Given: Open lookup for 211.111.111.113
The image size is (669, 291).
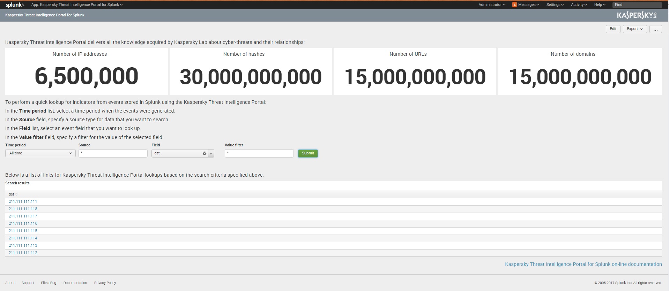Looking at the screenshot, I should 23,246.
